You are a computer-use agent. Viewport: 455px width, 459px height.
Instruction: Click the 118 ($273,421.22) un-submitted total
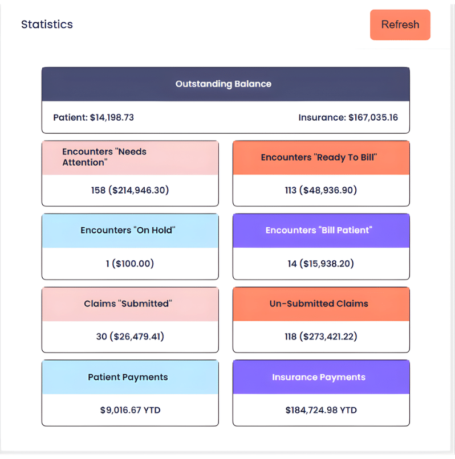(320, 337)
